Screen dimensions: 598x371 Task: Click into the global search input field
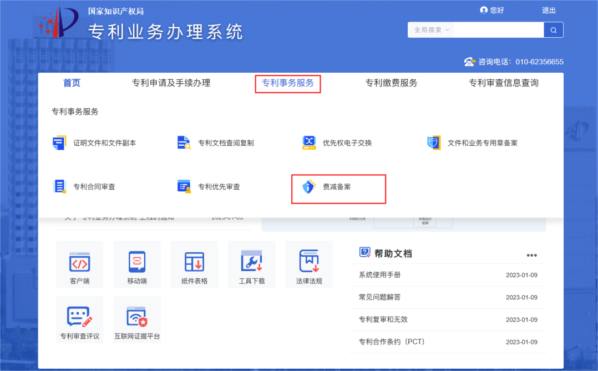click(x=498, y=30)
